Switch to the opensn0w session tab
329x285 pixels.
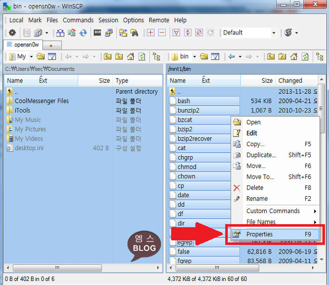pos(23,45)
